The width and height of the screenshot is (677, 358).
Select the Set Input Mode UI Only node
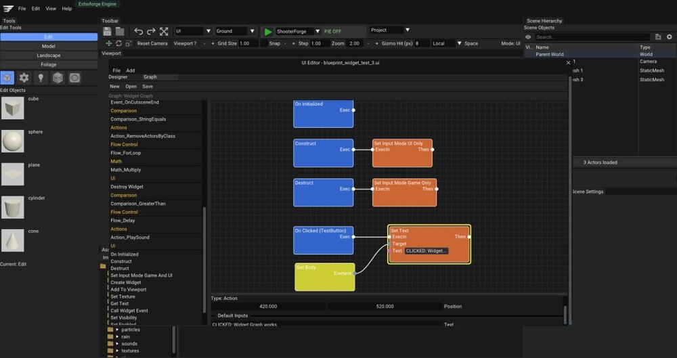[402, 153]
